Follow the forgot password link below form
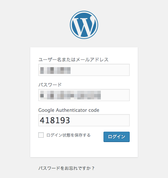This screenshot has height=178, width=168. (66, 168)
